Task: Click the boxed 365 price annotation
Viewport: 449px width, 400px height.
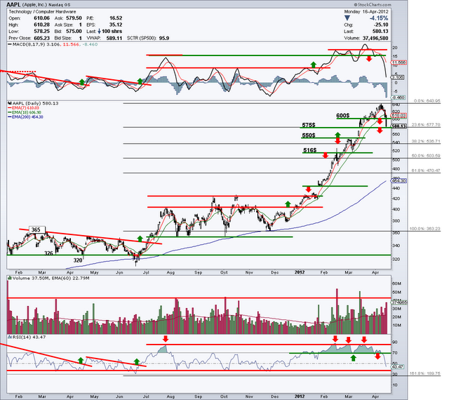Action: point(37,229)
